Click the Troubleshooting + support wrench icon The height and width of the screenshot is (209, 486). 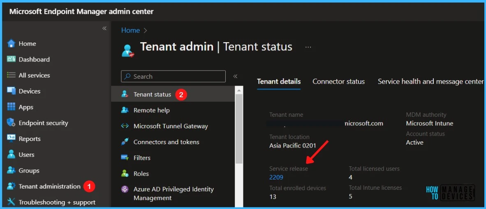tap(11, 202)
